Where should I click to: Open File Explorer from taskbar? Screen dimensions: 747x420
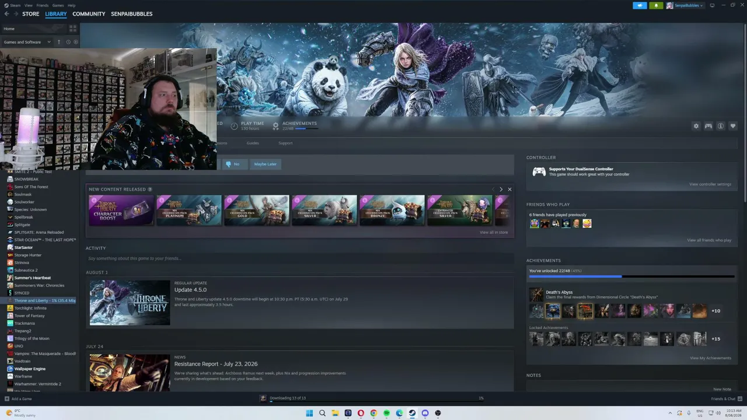point(335,413)
